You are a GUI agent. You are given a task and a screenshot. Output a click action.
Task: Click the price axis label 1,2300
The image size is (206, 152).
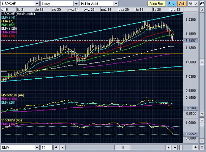point(191,20)
